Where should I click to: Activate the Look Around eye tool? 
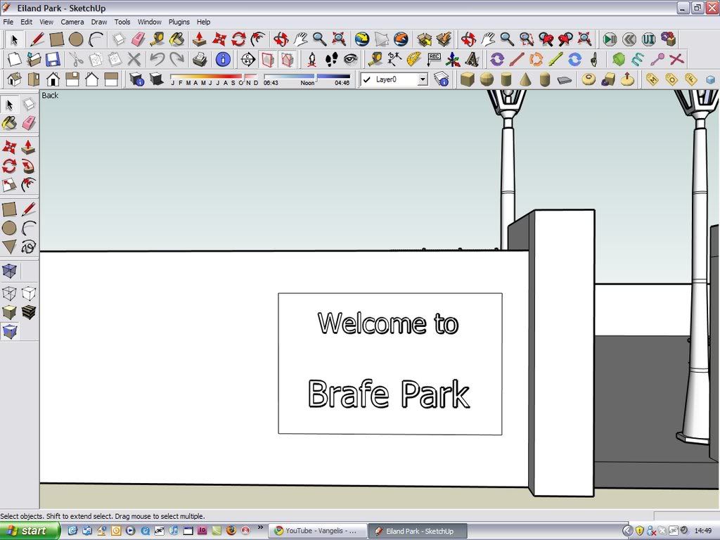click(351, 59)
